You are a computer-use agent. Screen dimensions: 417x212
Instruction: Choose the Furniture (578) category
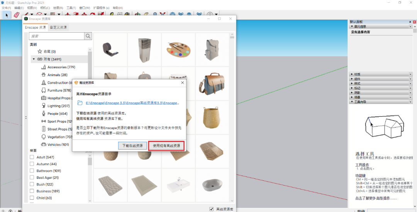click(x=59, y=90)
